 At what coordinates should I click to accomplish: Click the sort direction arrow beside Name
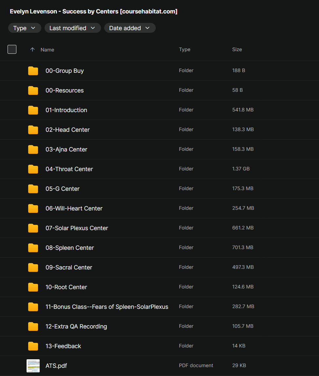pyautogui.click(x=32, y=49)
